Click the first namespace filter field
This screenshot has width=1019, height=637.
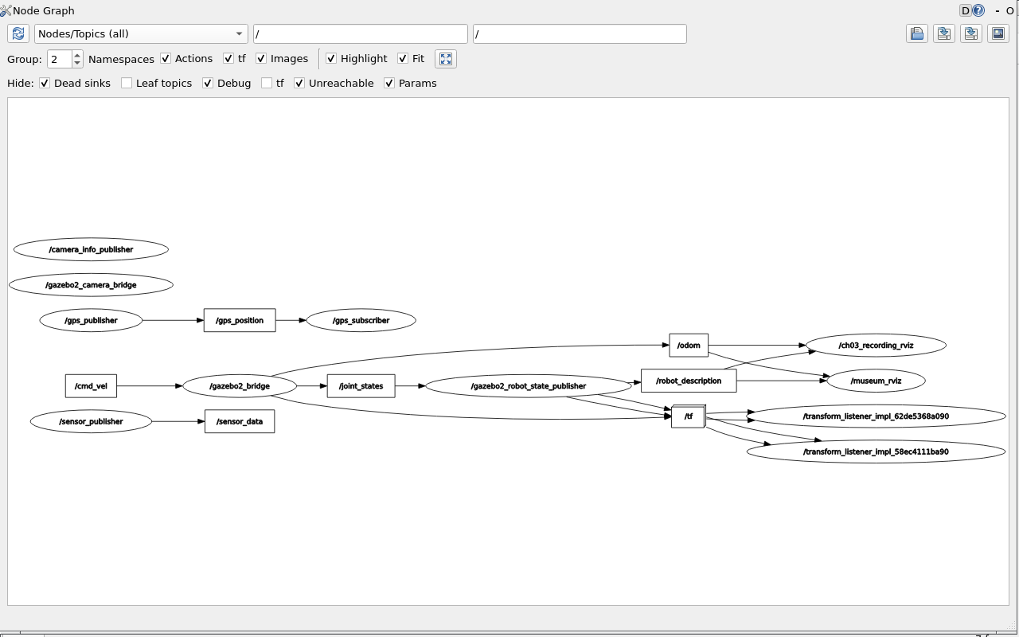click(x=361, y=33)
